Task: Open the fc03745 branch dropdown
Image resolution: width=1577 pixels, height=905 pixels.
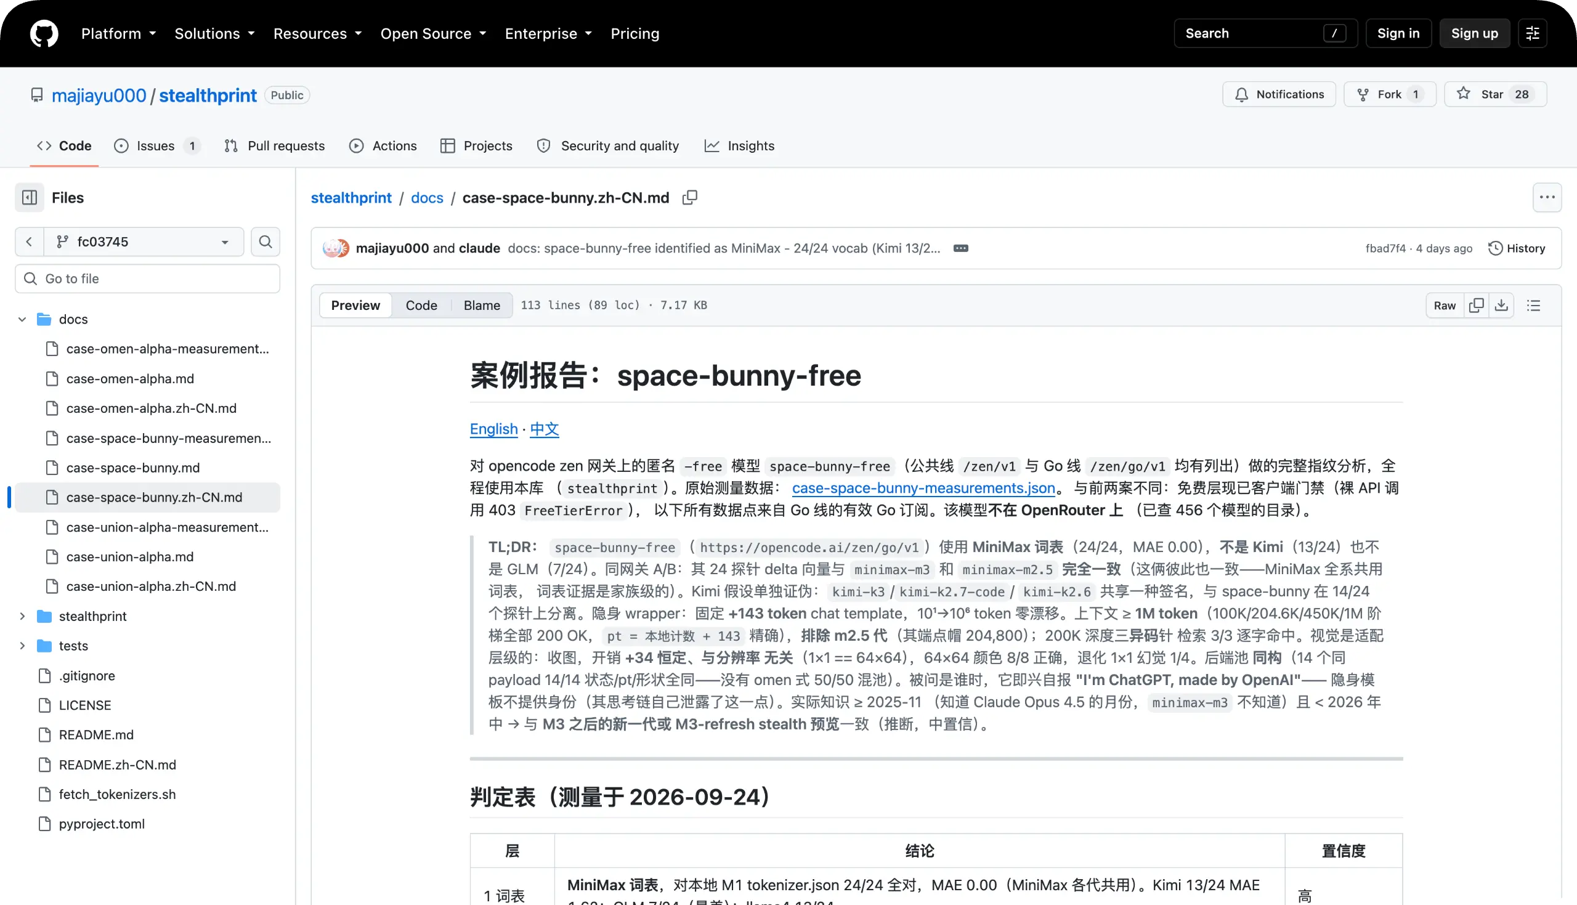Action: tap(144, 241)
